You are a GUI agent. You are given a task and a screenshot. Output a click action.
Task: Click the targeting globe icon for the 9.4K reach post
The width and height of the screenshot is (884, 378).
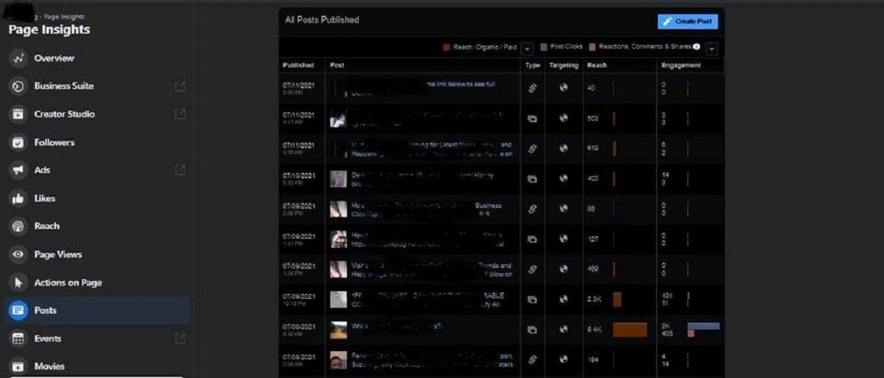pos(564,329)
